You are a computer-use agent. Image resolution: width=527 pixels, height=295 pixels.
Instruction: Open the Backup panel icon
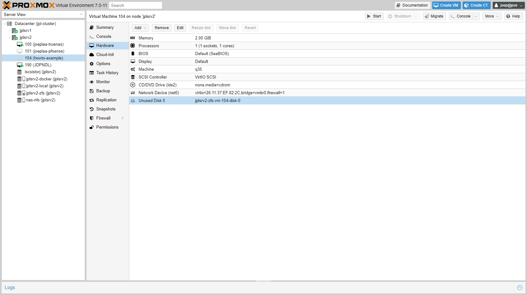click(92, 91)
